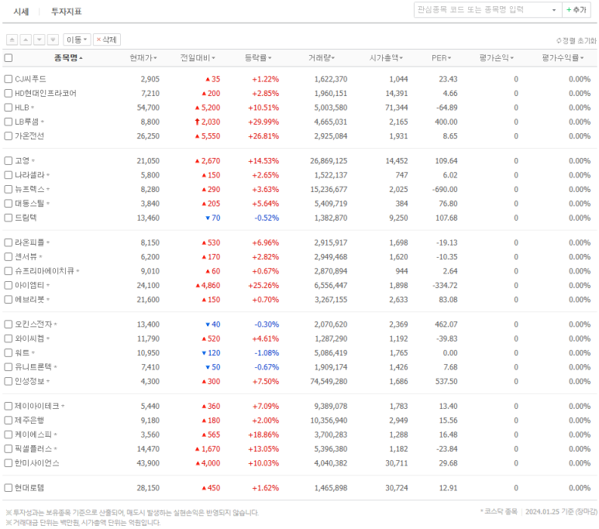
Task: Check the HLB row checkbox
Action: click(x=9, y=108)
